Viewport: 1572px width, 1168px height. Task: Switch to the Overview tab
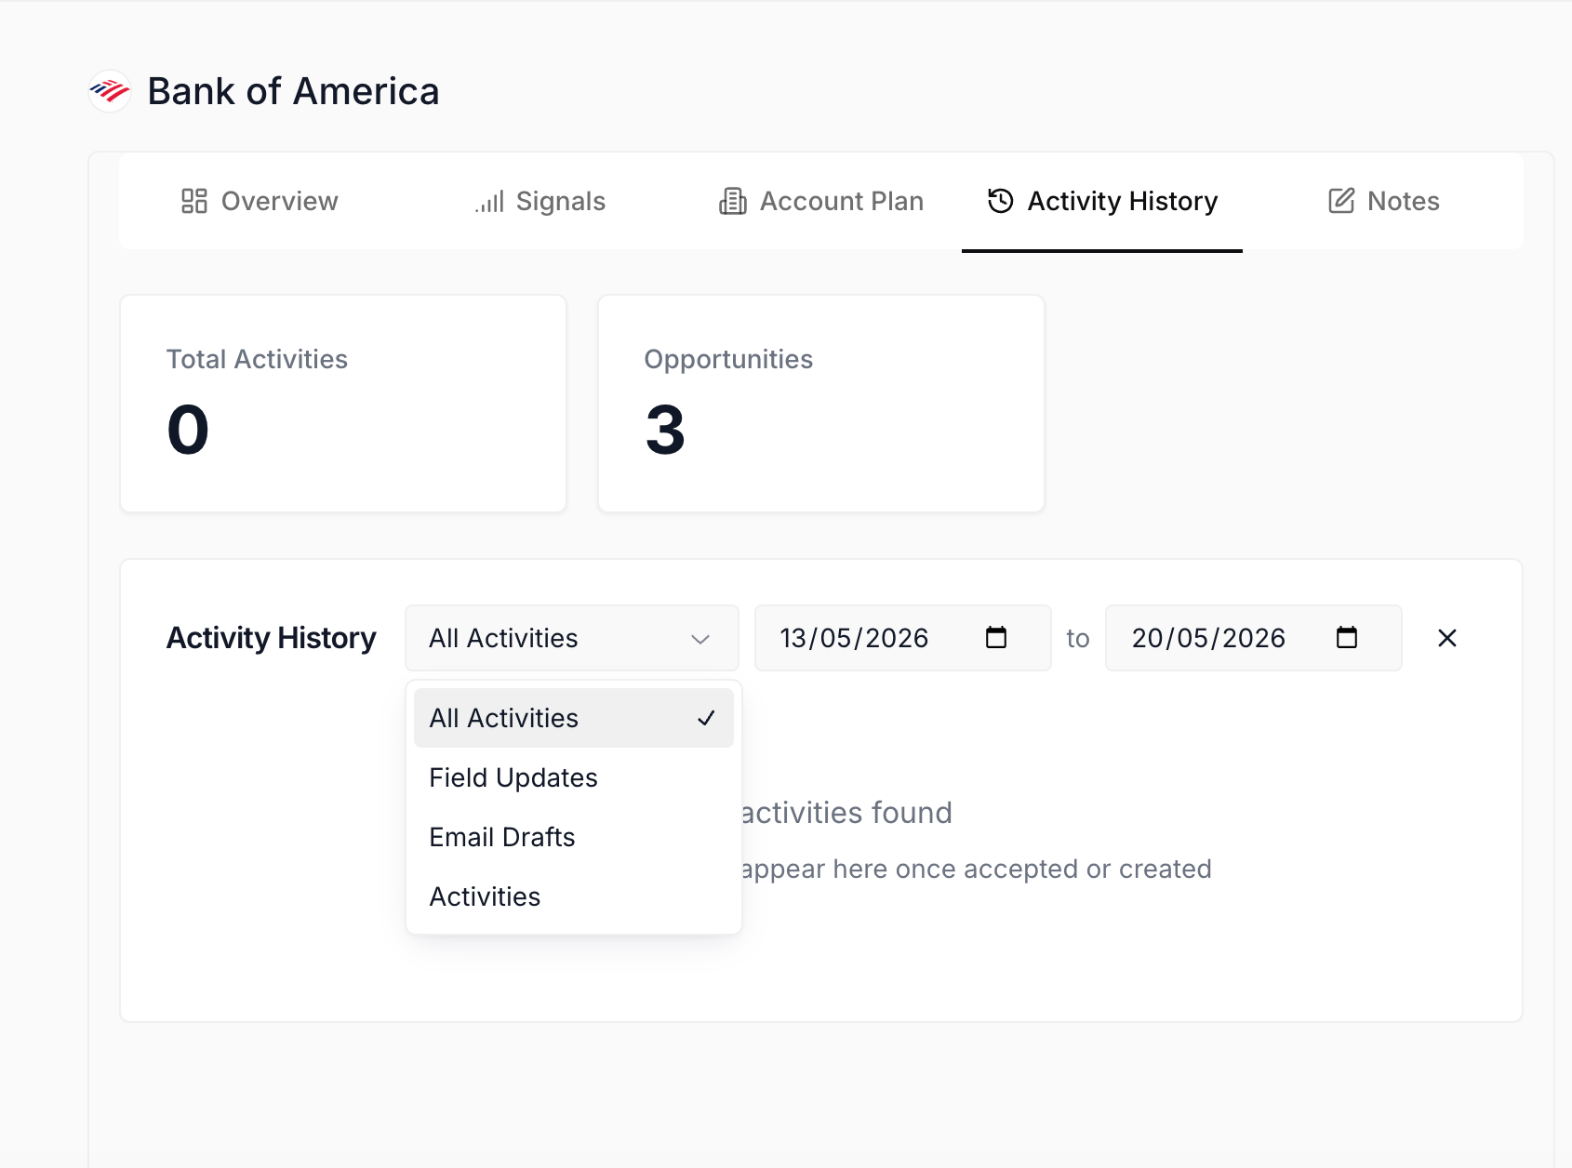pos(260,201)
